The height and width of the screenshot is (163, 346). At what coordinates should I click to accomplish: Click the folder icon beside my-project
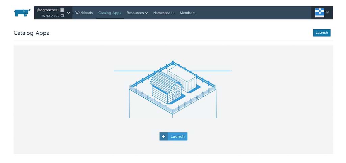coord(62,15)
